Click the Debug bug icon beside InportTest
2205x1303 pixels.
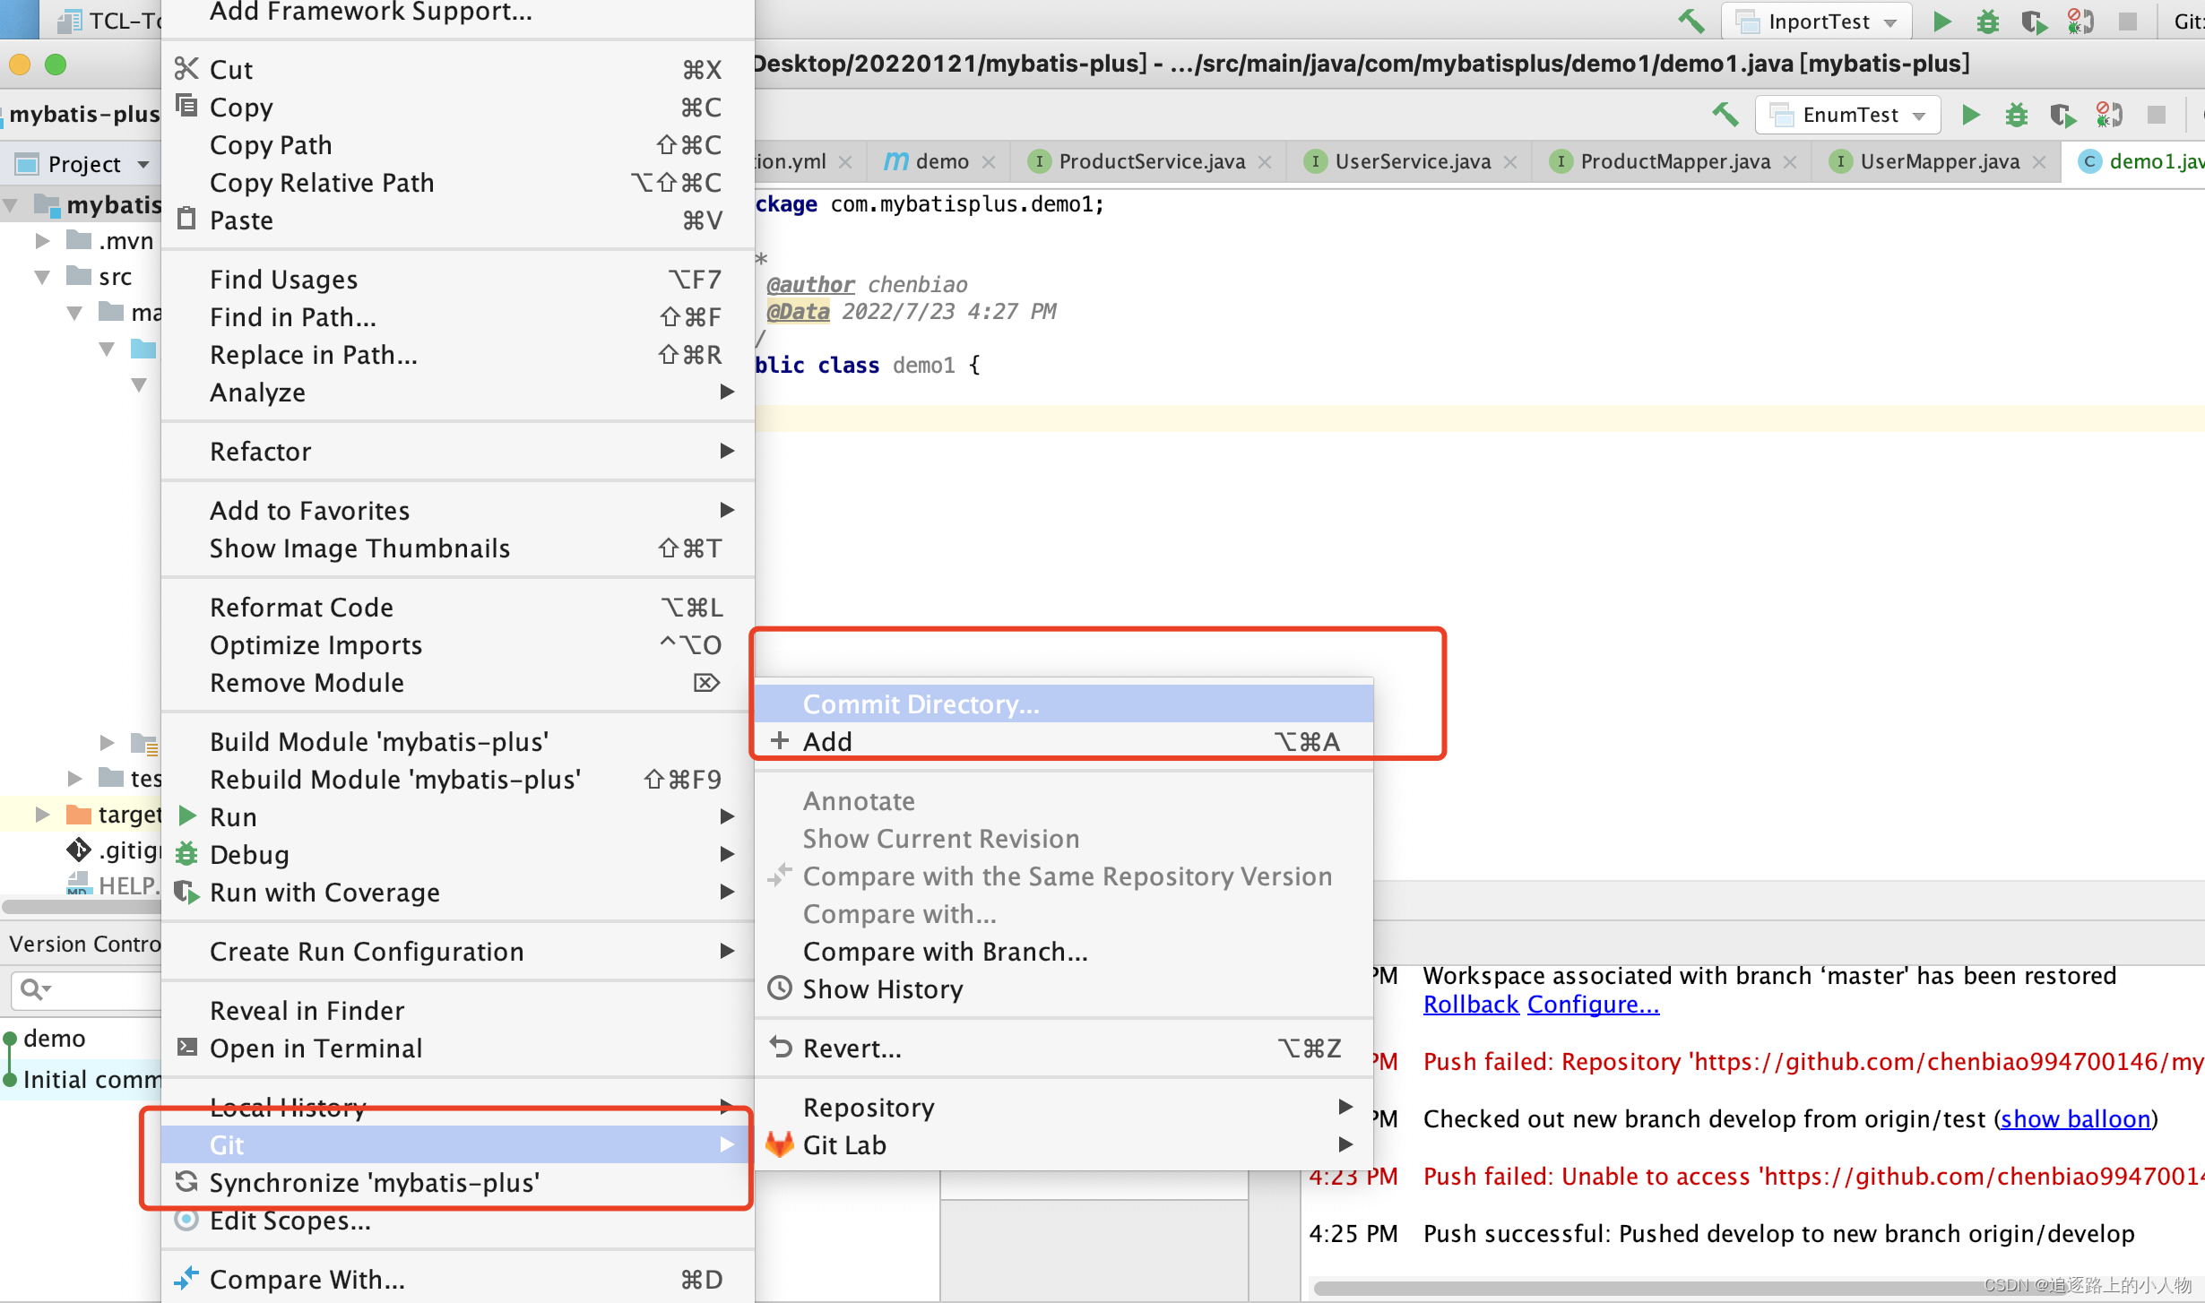point(1987,22)
